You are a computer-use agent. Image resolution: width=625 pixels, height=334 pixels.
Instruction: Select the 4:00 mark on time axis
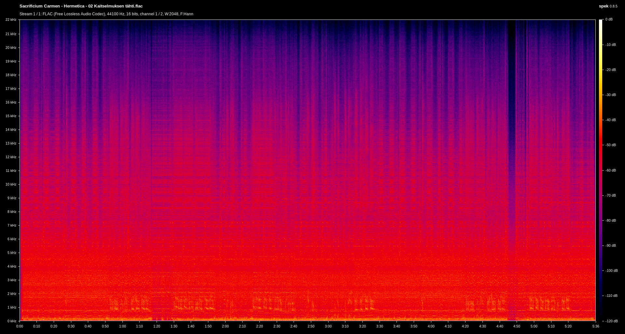click(x=431, y=326)
